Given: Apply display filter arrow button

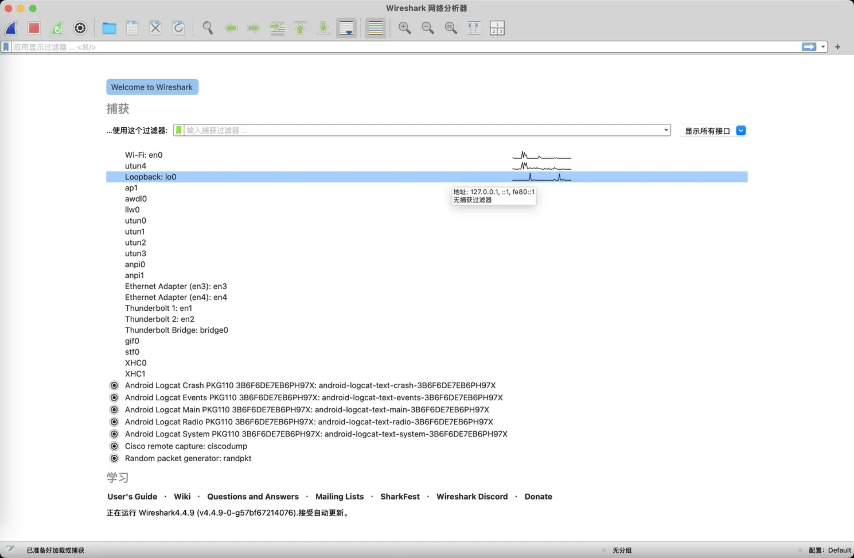Looking at the screenshot, I should tap(809, 47).
